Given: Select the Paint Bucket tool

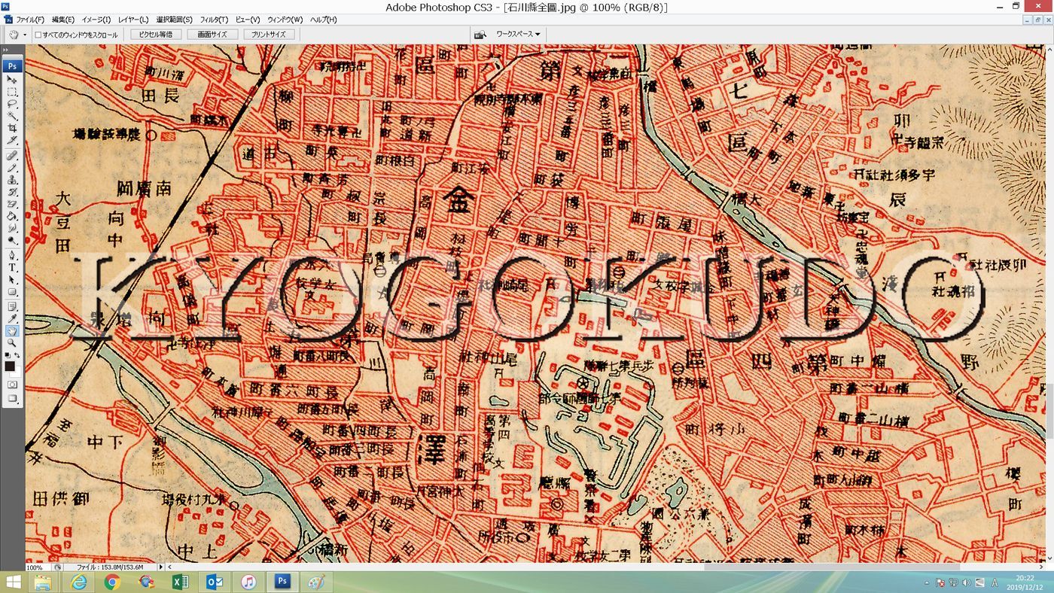Looking at the screenshot, I should coord(12,216).
